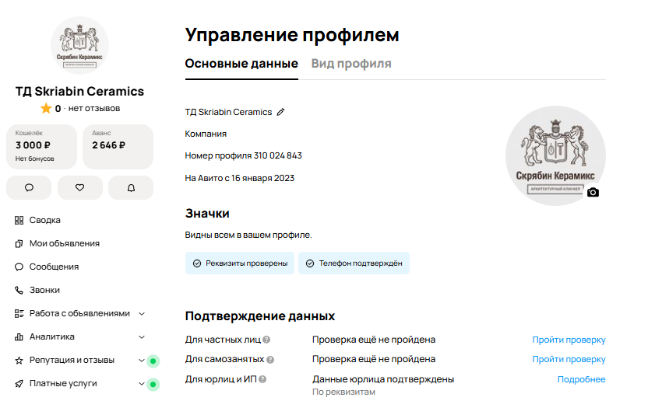Click the Подробнее link for юрлиц
This screenshot has height=401, width=655.
pos(581,379)
